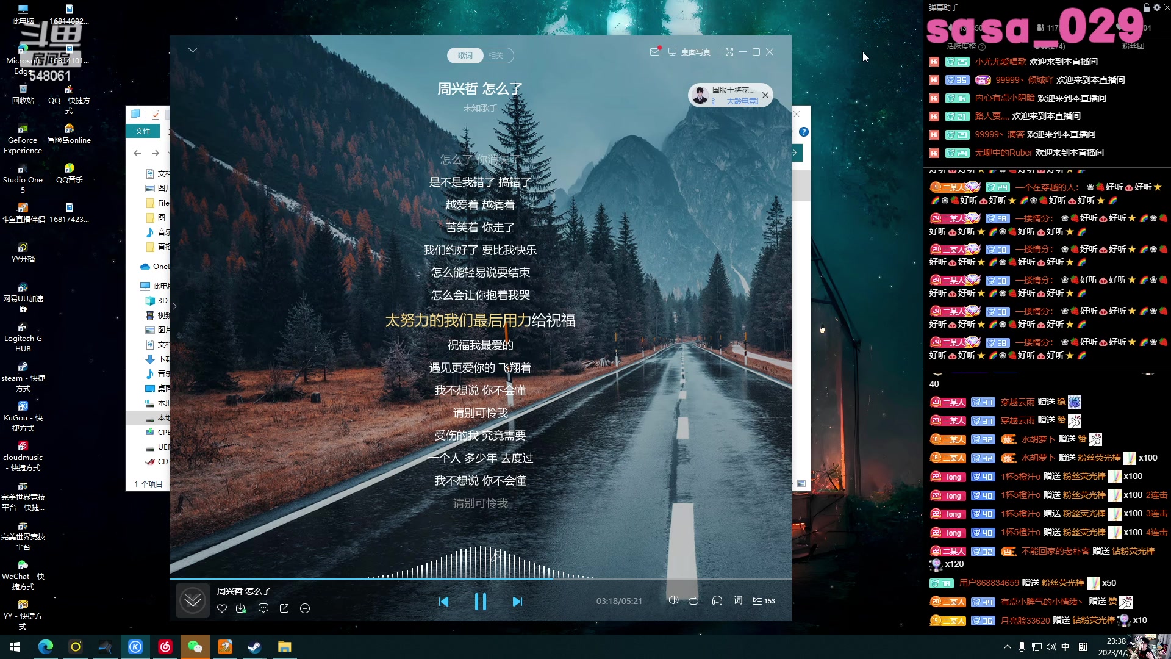Viewport: 1171px width, 659px height.
Task: Share the current song
Action: coord(284,608)
